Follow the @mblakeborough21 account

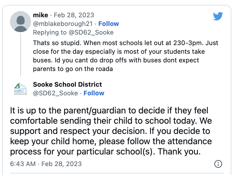[x=109, y=24]
